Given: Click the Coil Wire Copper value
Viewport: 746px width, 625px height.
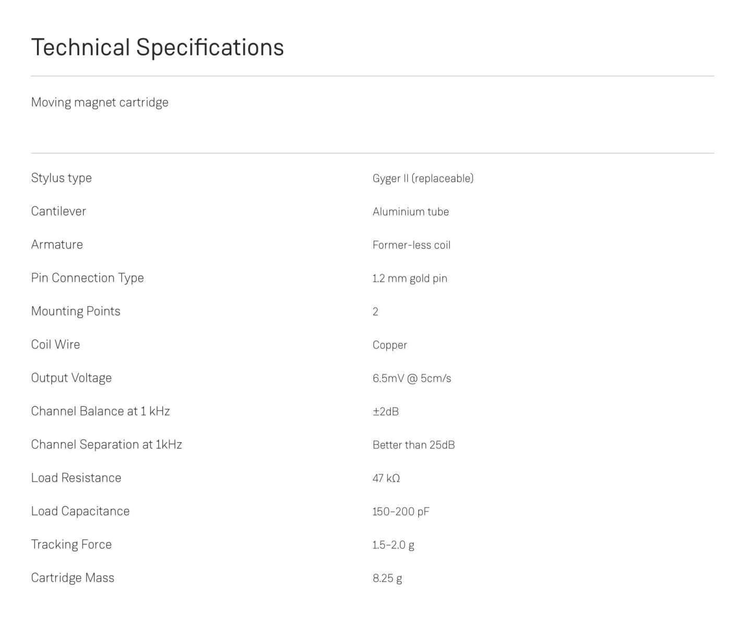Looking at the screenshot, I should [389, 345].
